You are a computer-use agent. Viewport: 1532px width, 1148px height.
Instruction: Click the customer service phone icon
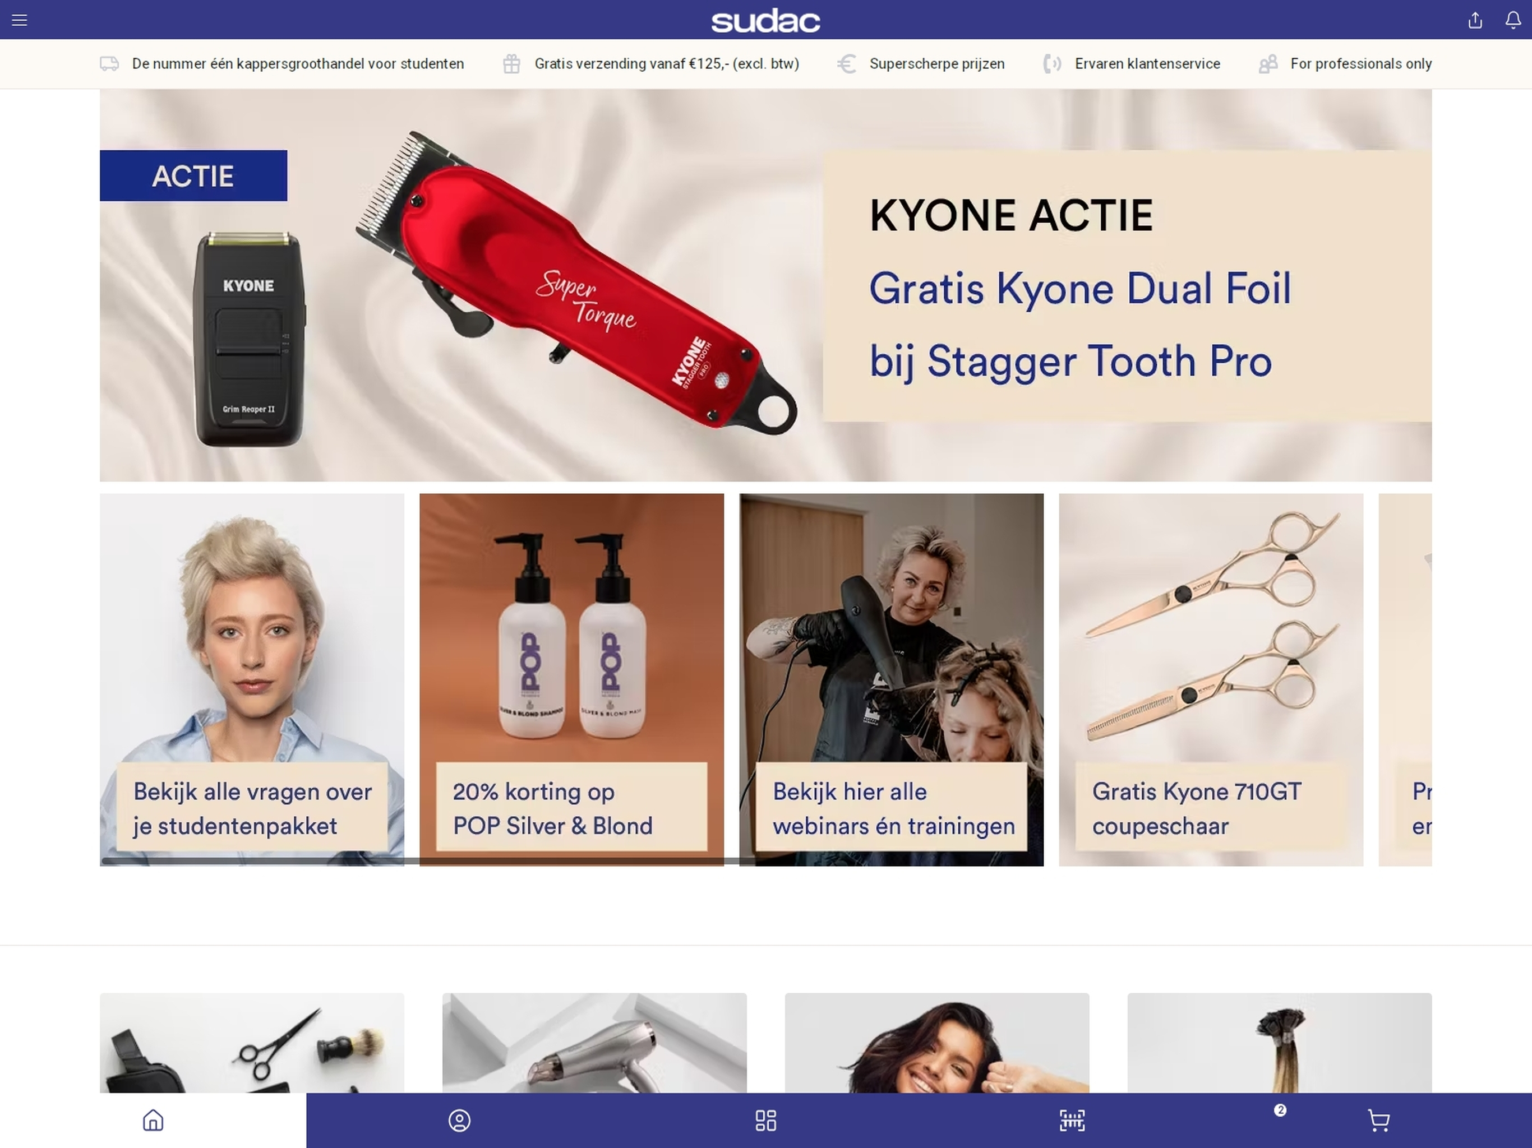(x=1052, y=64)
